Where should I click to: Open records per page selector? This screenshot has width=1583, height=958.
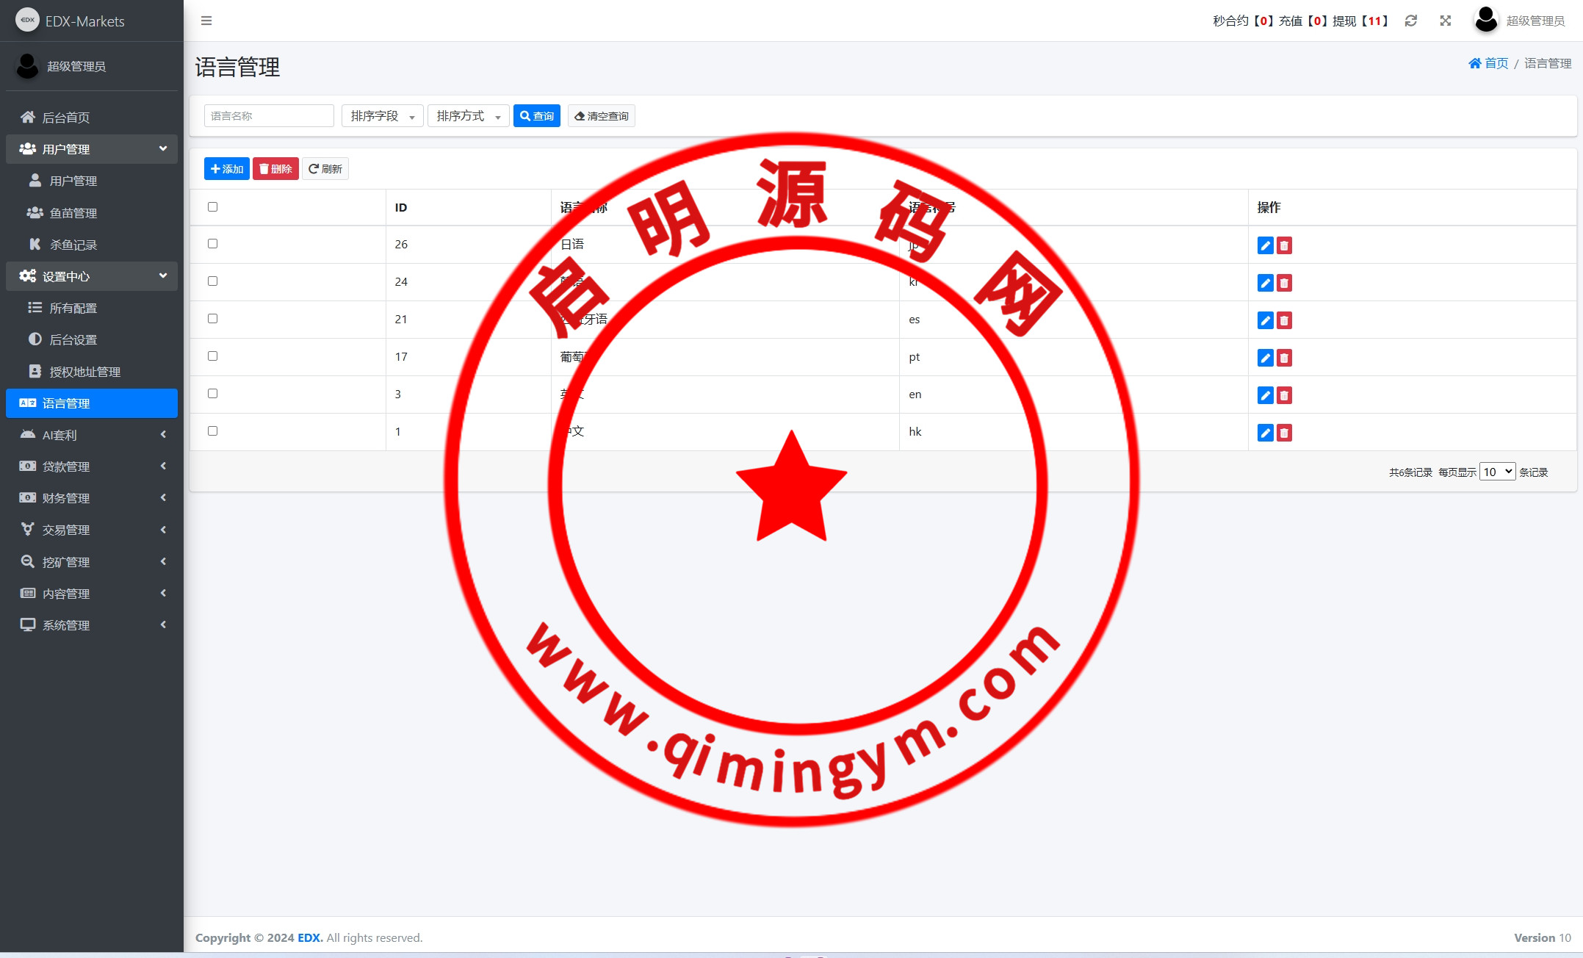[x=1497, y=472]
